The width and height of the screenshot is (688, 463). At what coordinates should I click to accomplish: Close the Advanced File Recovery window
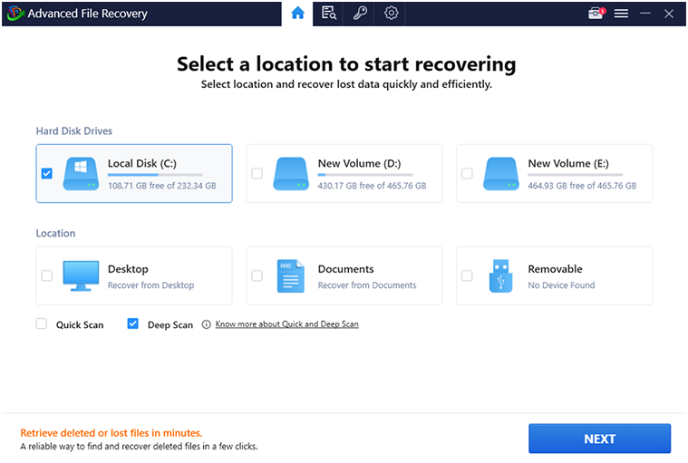point(669,14)
